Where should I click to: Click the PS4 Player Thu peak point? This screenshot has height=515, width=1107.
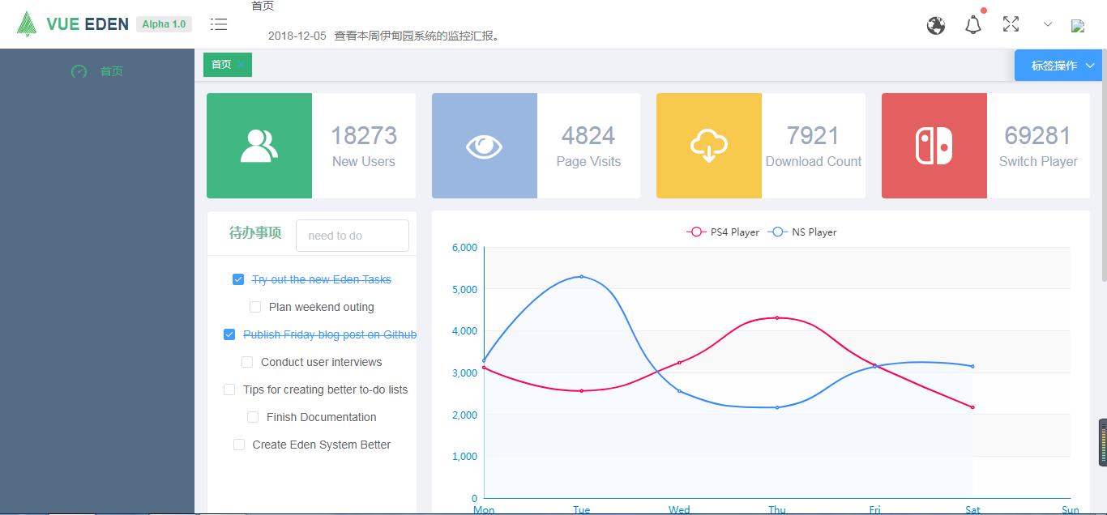pos(777,318)
